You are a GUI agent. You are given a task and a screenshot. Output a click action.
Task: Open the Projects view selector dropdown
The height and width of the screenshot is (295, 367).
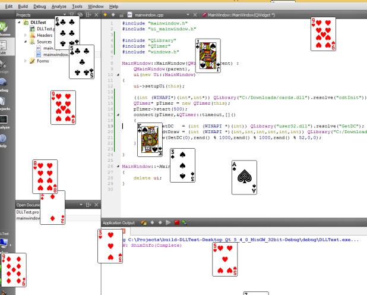pos(64,15)
